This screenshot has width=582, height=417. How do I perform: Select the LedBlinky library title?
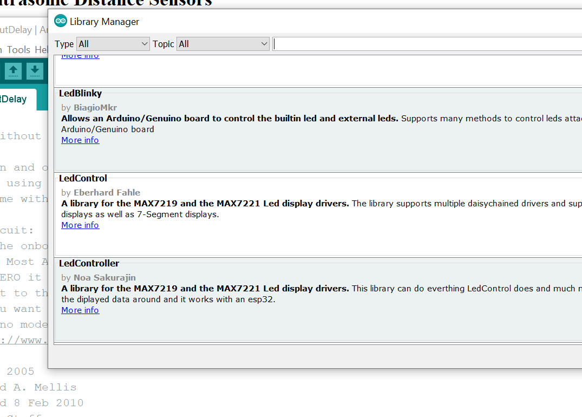81,93
